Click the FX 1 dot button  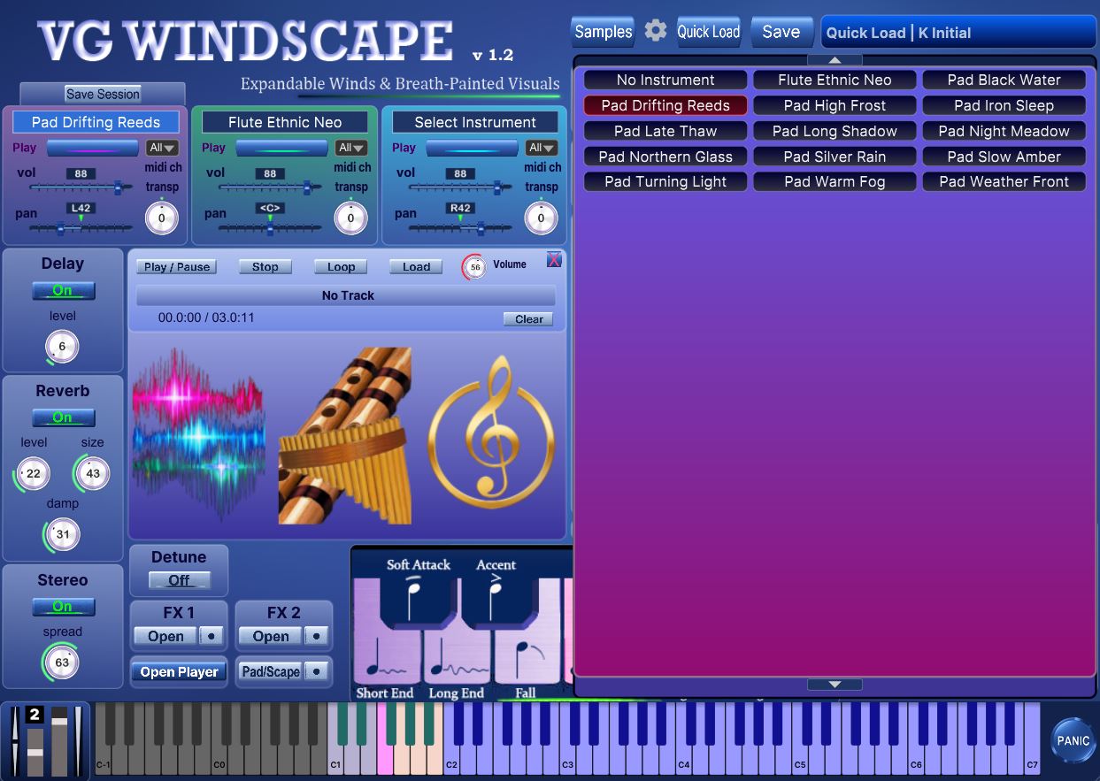211,636
